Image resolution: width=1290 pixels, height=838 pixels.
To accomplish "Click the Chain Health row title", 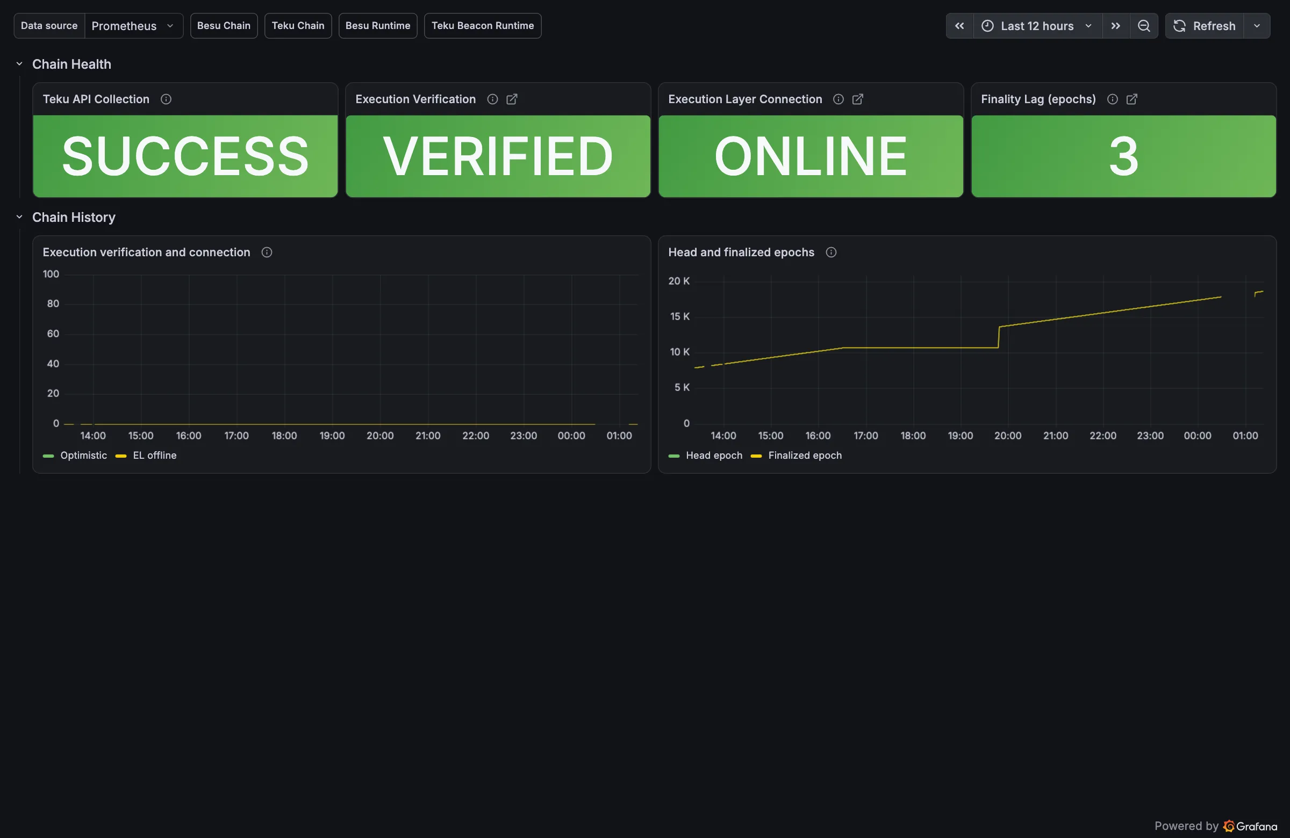I will (x=71, y=64).
